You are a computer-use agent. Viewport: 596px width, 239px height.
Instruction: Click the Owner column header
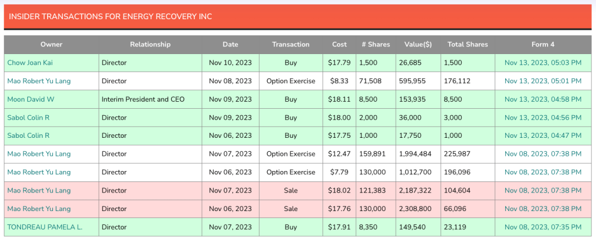(x=51, y=44)
